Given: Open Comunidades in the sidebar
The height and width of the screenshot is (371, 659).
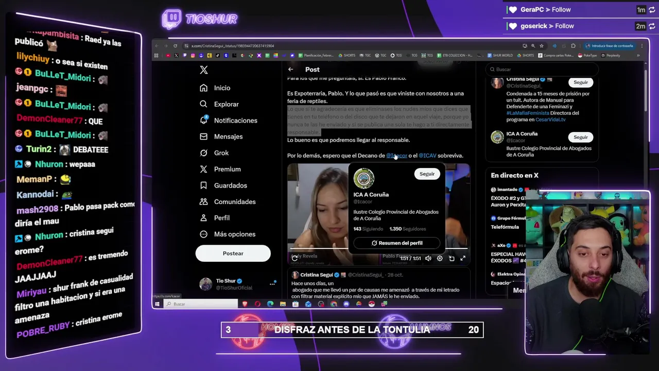Looking at the screenshot, I should point(228,201).
